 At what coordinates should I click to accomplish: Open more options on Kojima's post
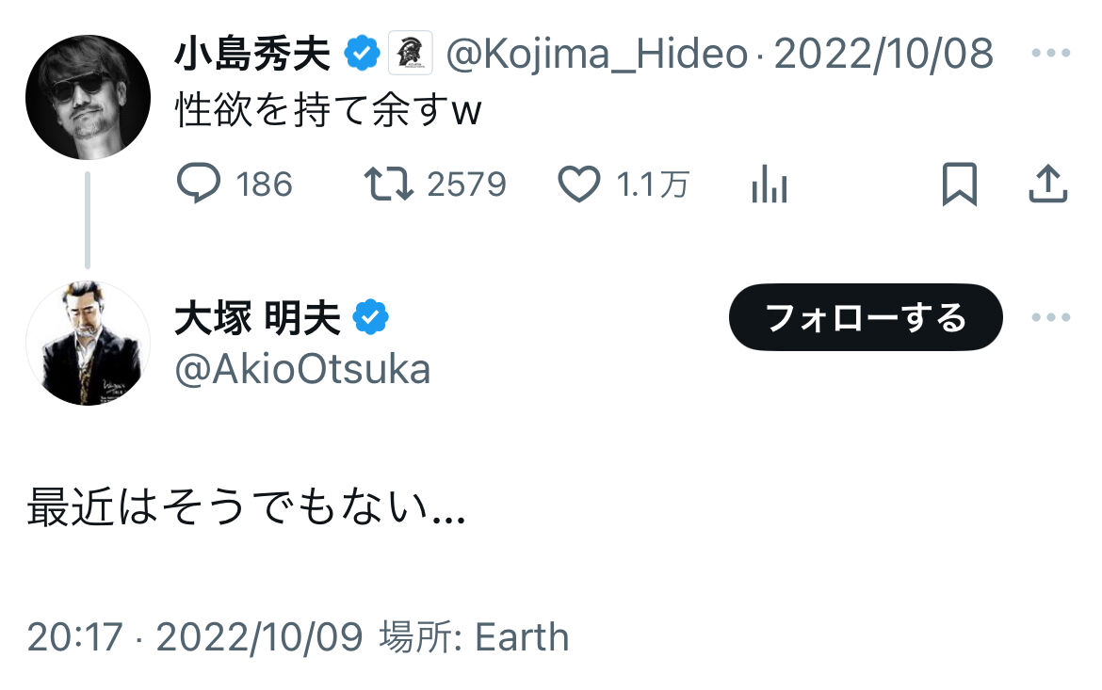(x=1051, y=53)
